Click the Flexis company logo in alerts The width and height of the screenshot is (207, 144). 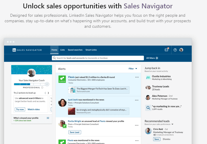(x=62, y=79)
